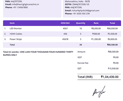Click the table total ₹88,500.00
Image resolution: width=123 pixels, height=101 pixels.
(112, 45)
